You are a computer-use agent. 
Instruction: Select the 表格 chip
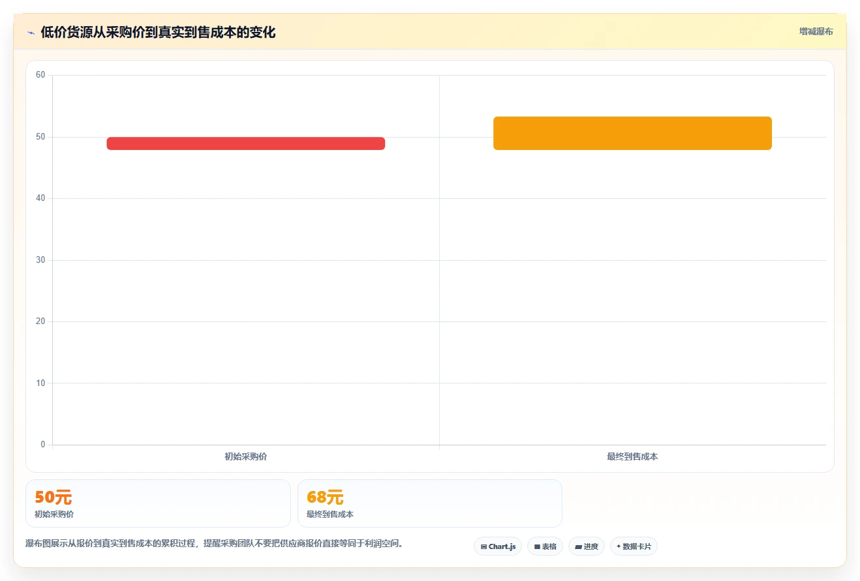545,546
